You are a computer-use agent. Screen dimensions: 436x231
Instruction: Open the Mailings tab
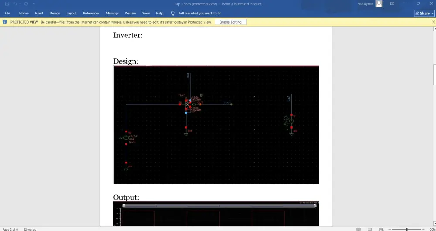point(112,13)
